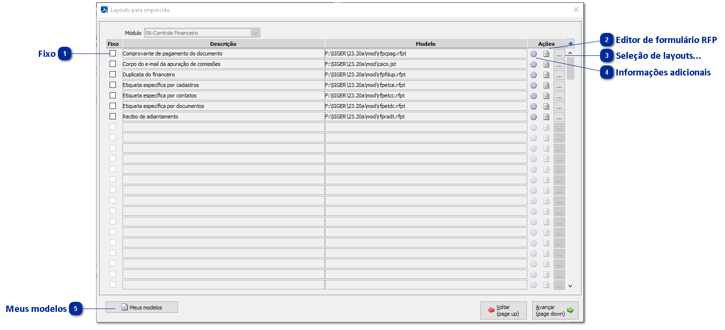Check Fixo for Comprovante de pagamento do documento
725x330 pixels.
[113, 53]
